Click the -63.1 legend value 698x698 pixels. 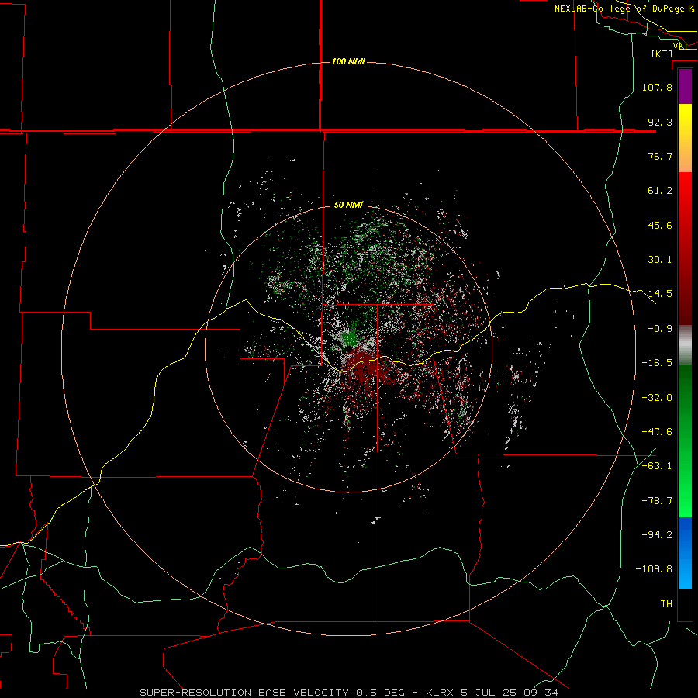pos(657,466)
